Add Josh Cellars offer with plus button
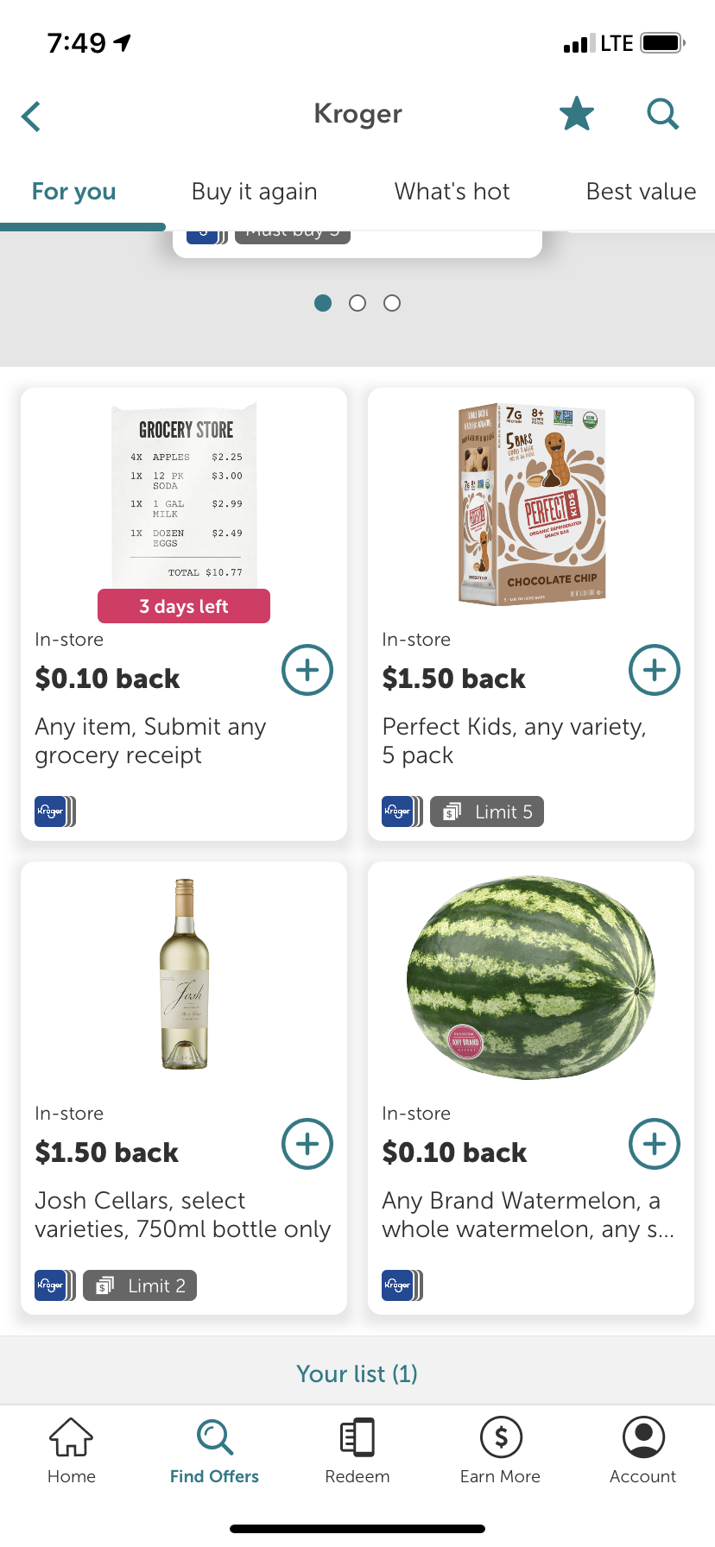 pos(307,1144)
